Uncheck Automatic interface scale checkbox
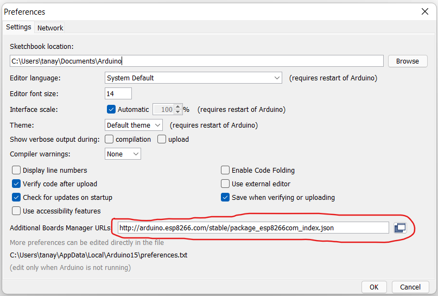The image size is (438, 296). [111, 109]
